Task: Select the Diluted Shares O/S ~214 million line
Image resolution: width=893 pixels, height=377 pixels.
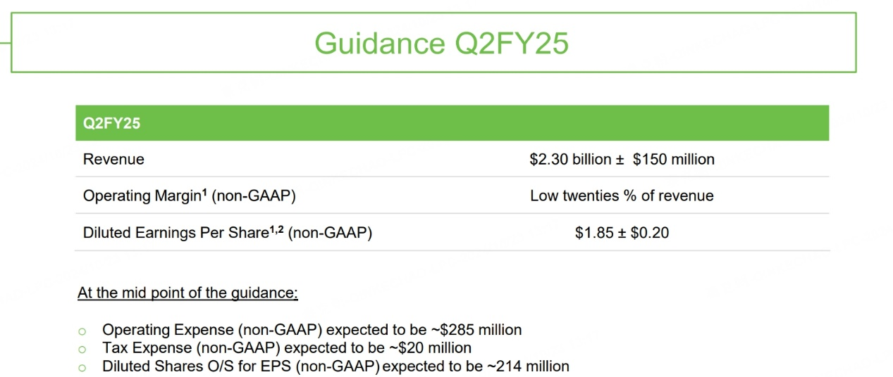Action: click(335, 366)
